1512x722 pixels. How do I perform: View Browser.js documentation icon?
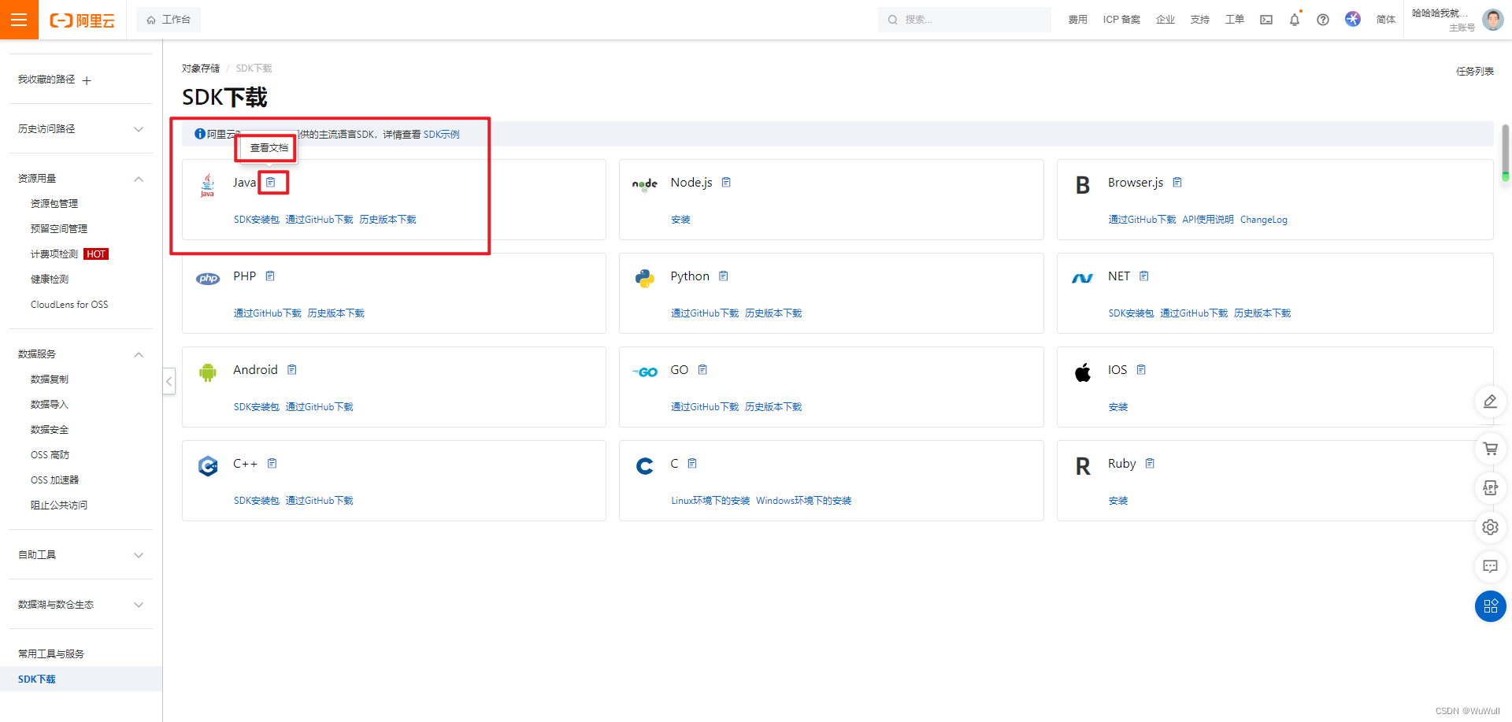(1177, 183)
